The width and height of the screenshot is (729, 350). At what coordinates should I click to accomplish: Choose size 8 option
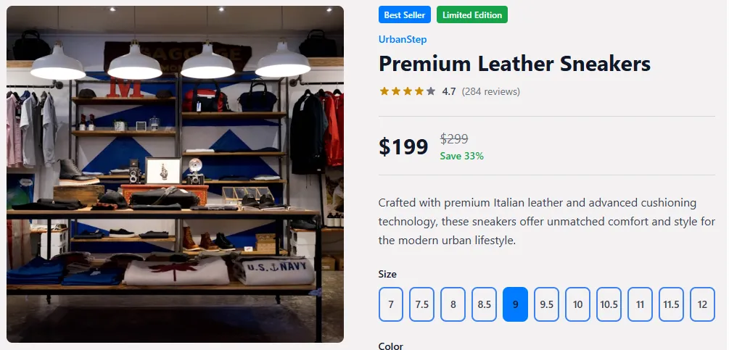pos(453,304)
